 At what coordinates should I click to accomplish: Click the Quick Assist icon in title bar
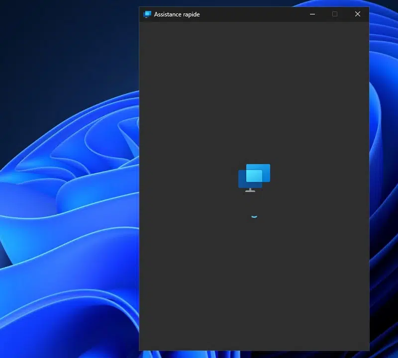147,14
